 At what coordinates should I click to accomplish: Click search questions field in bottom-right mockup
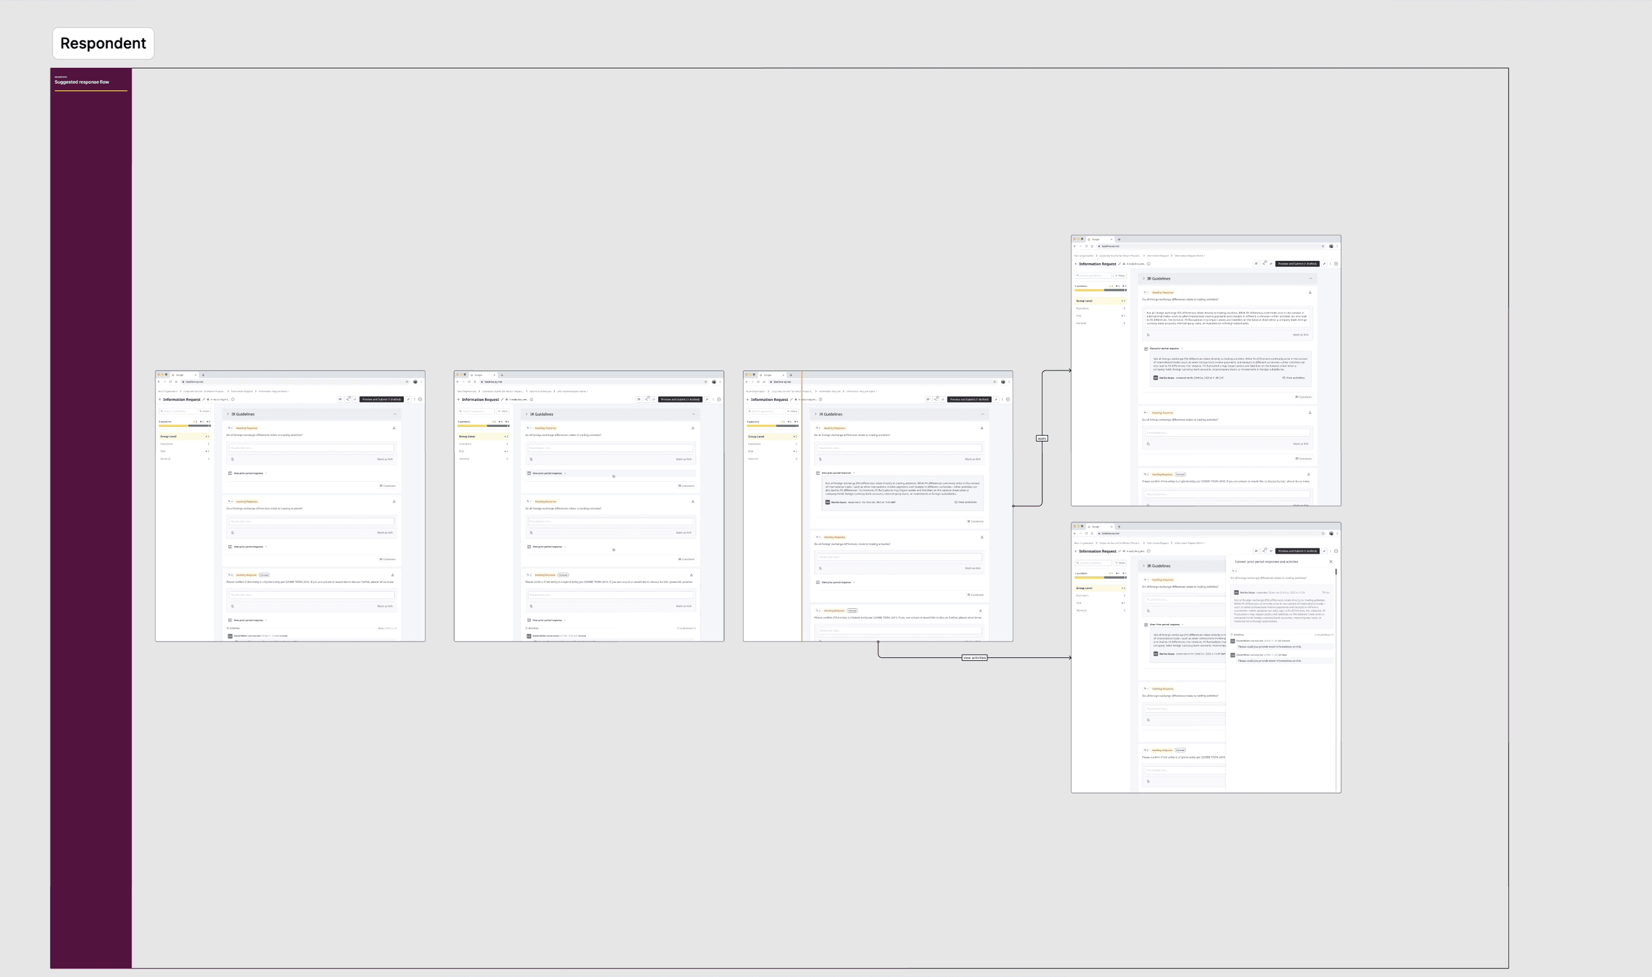[1093, 563]
